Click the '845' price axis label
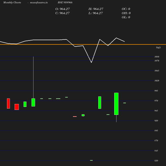This screenshot has width=166, height=166. [x=156, y=151]
